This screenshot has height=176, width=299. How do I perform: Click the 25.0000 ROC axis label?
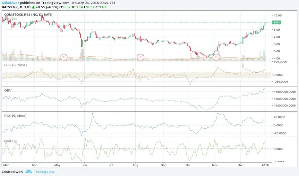(x=279, y=117)
